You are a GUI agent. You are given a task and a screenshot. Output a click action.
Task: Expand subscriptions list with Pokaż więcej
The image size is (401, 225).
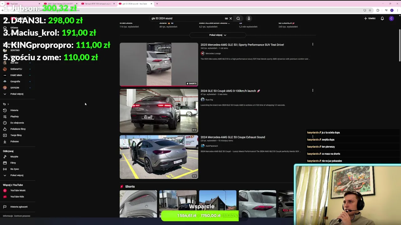click(17, 94)
